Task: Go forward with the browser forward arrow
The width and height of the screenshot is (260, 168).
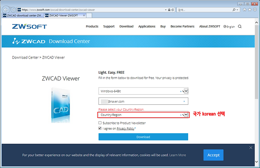Action: [13, 10]
